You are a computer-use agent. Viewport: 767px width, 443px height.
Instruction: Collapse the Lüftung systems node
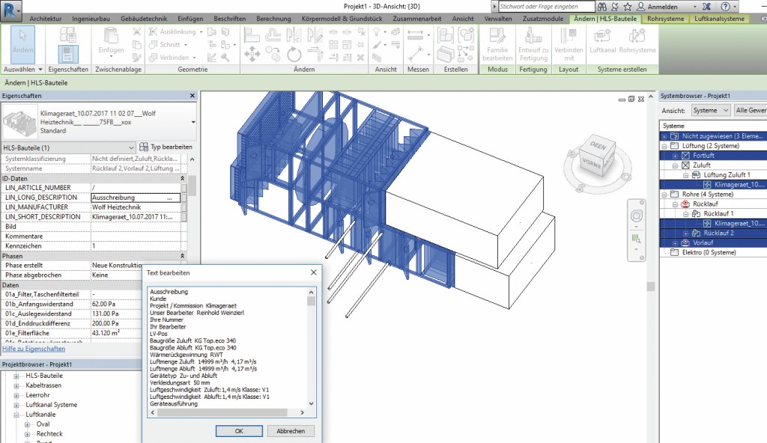(x=665, y=146)
